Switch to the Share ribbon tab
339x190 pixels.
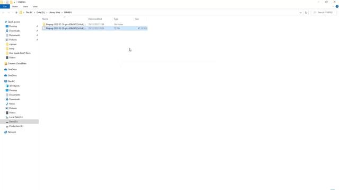coord(25,6)
